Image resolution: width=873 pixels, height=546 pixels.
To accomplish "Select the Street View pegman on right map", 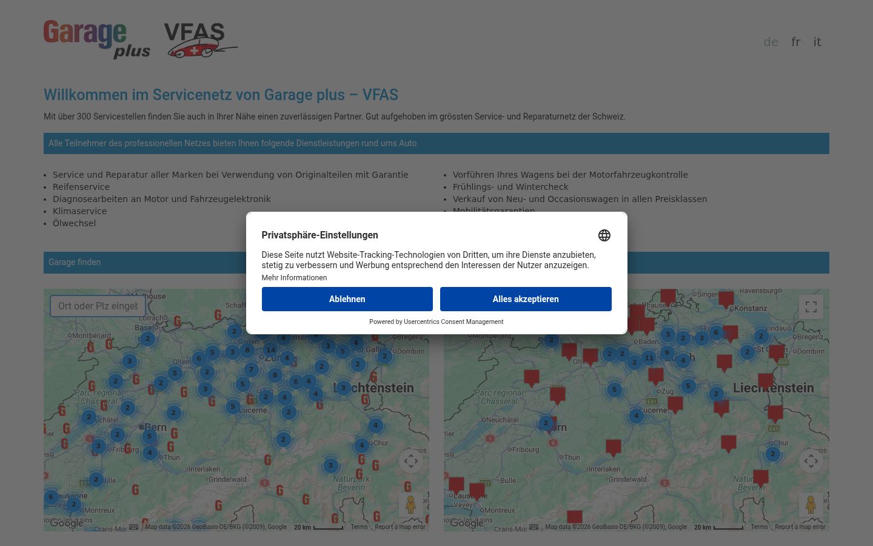I will pyautogui.click(x=811, y=505).
